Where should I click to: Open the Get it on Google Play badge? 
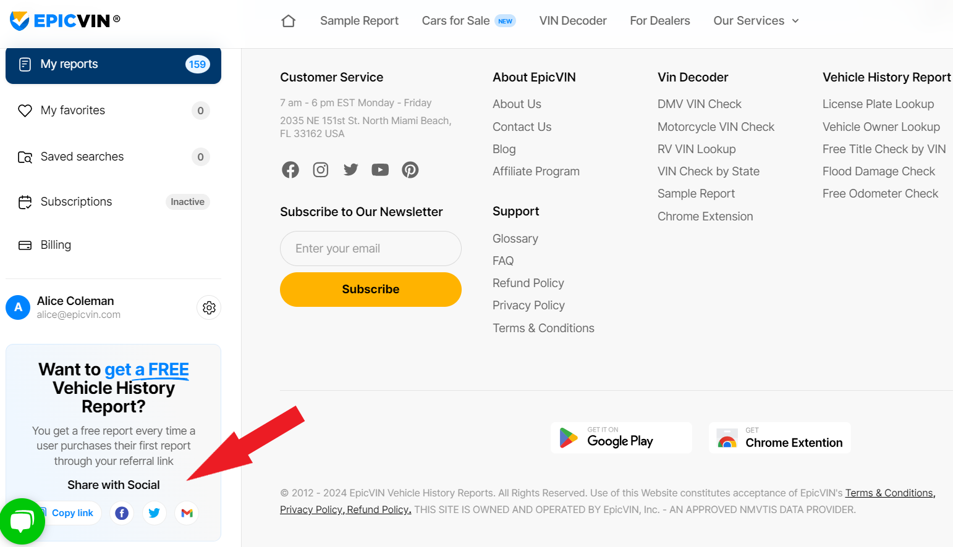[621, 438]
